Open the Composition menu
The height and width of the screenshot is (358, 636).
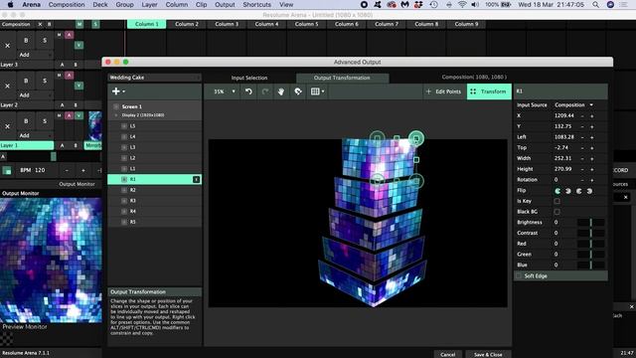click(x=67, y=5)
